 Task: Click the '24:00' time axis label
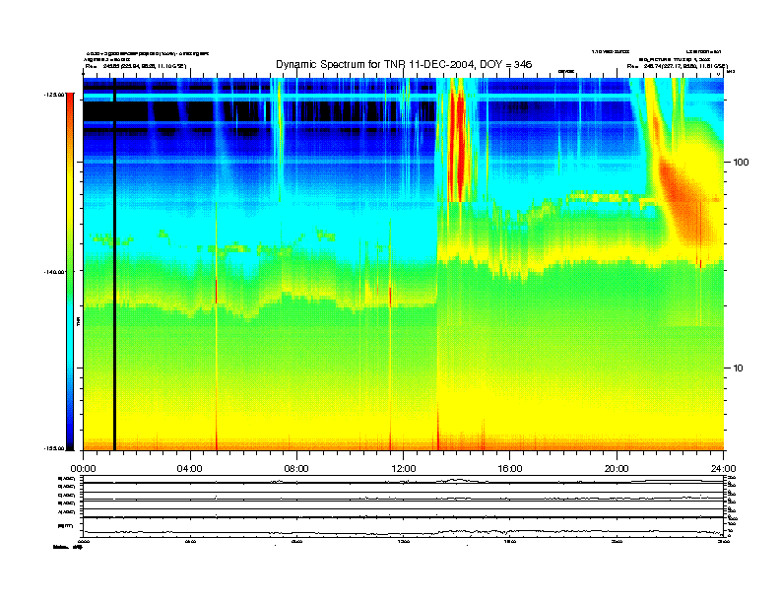pyautogui.click(x=723, y=469)
